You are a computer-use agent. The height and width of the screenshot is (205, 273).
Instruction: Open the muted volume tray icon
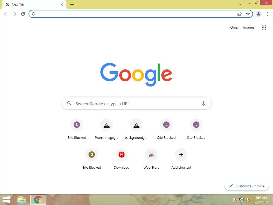[248, 200]
